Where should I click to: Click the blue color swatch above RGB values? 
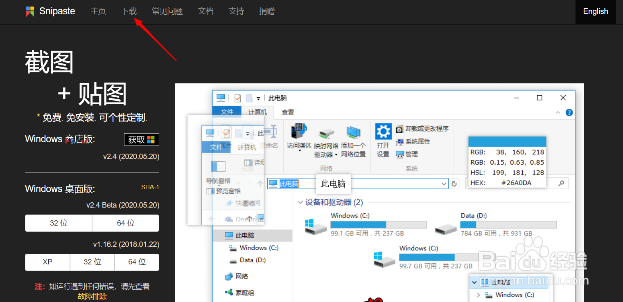pos(507,141)
